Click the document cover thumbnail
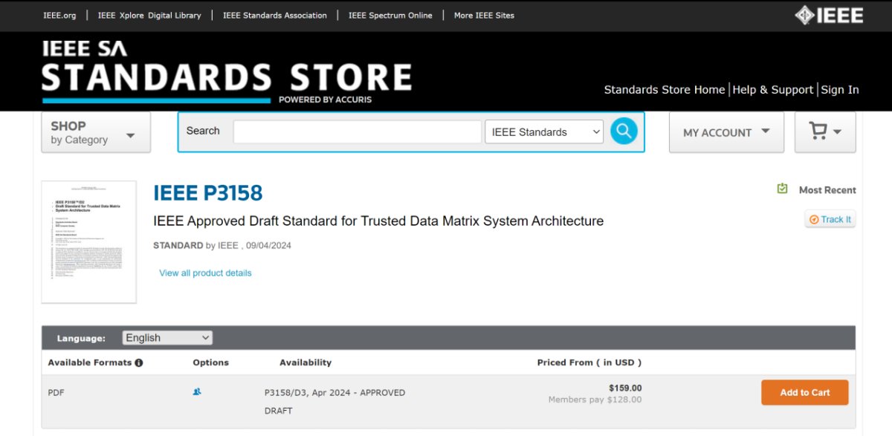The image size is (892, 436). (x=89, y=241)
